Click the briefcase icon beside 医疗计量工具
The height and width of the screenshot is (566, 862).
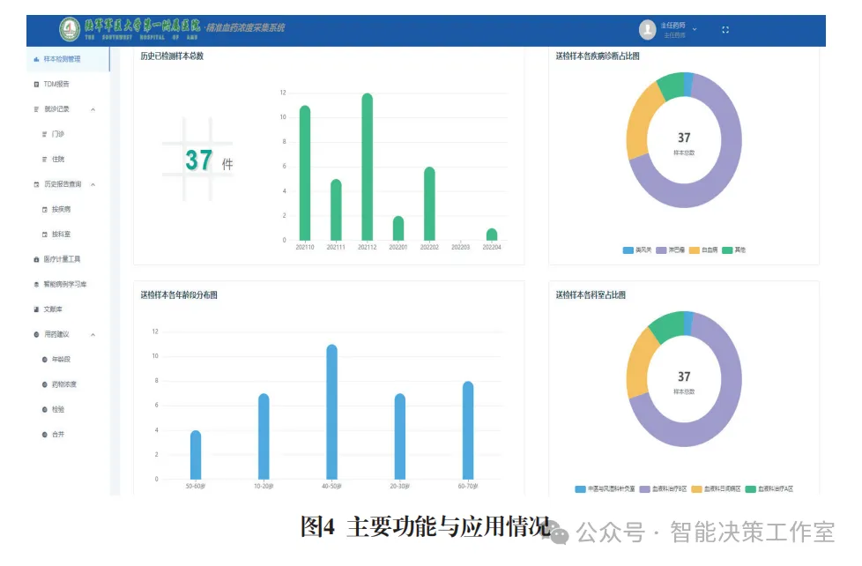click(x=36, y=259)
